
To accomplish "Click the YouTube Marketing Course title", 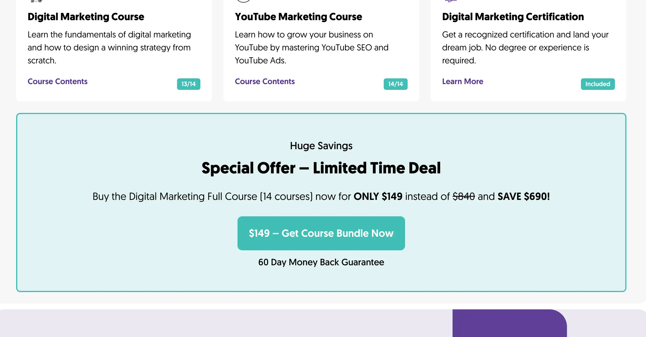I will (x=298, y=17).
